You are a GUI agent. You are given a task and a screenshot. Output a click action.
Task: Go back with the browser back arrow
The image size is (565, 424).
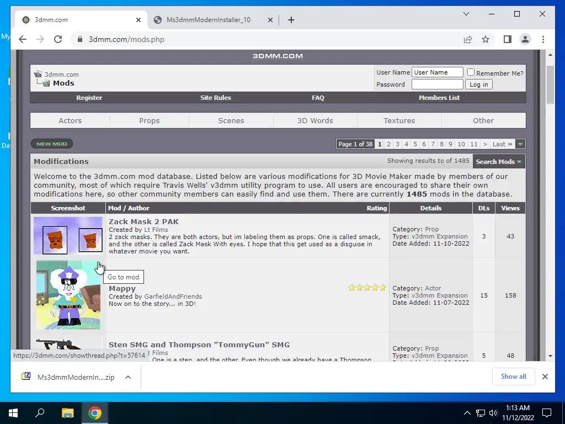pos(23,39)
